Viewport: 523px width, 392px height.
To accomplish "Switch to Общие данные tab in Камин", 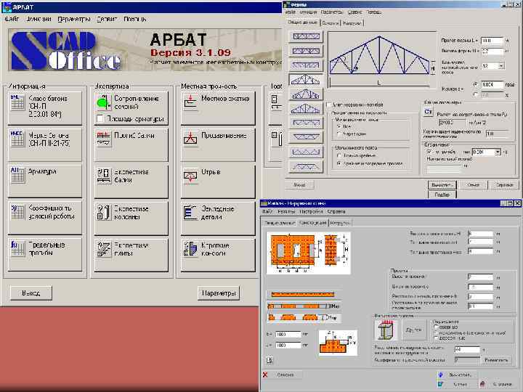I will click(280, 223).
